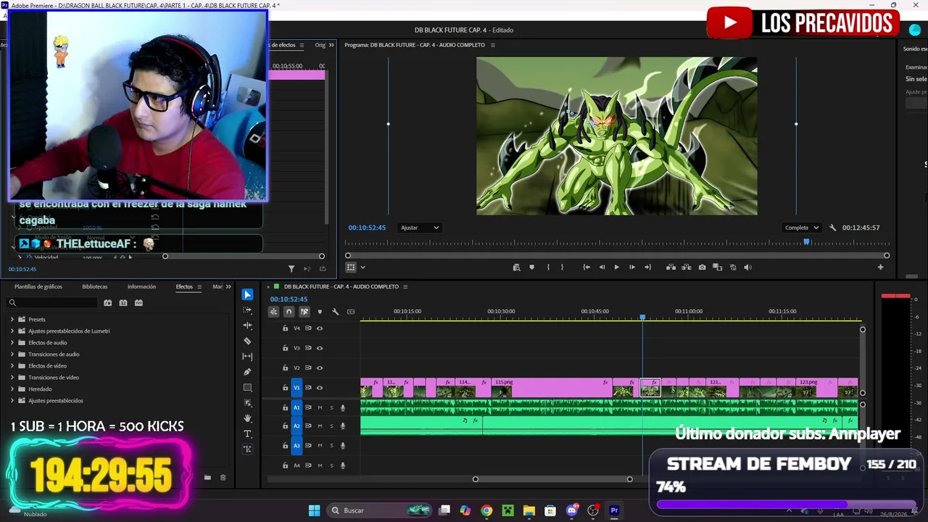The height and width of the screenshot is (522, 928).
Task: Open the timeline sequence panel menu
Action: point(405,286)
